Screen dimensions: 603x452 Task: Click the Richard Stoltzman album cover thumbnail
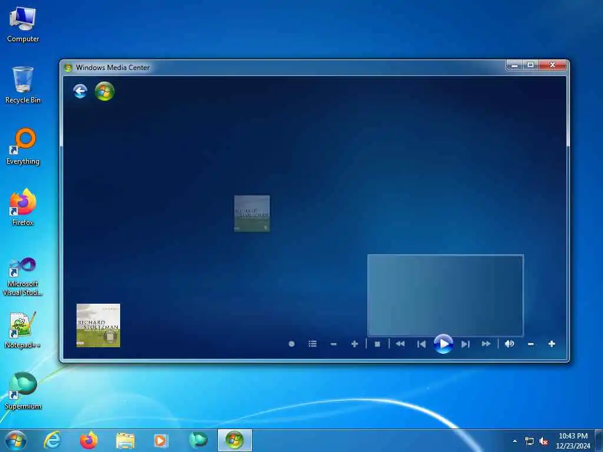[x=98, y=325]
